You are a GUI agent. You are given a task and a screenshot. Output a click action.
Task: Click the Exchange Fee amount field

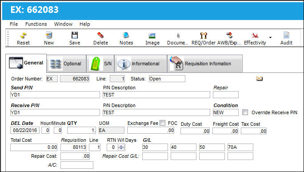pyautogui.click(x=151, y=130)
